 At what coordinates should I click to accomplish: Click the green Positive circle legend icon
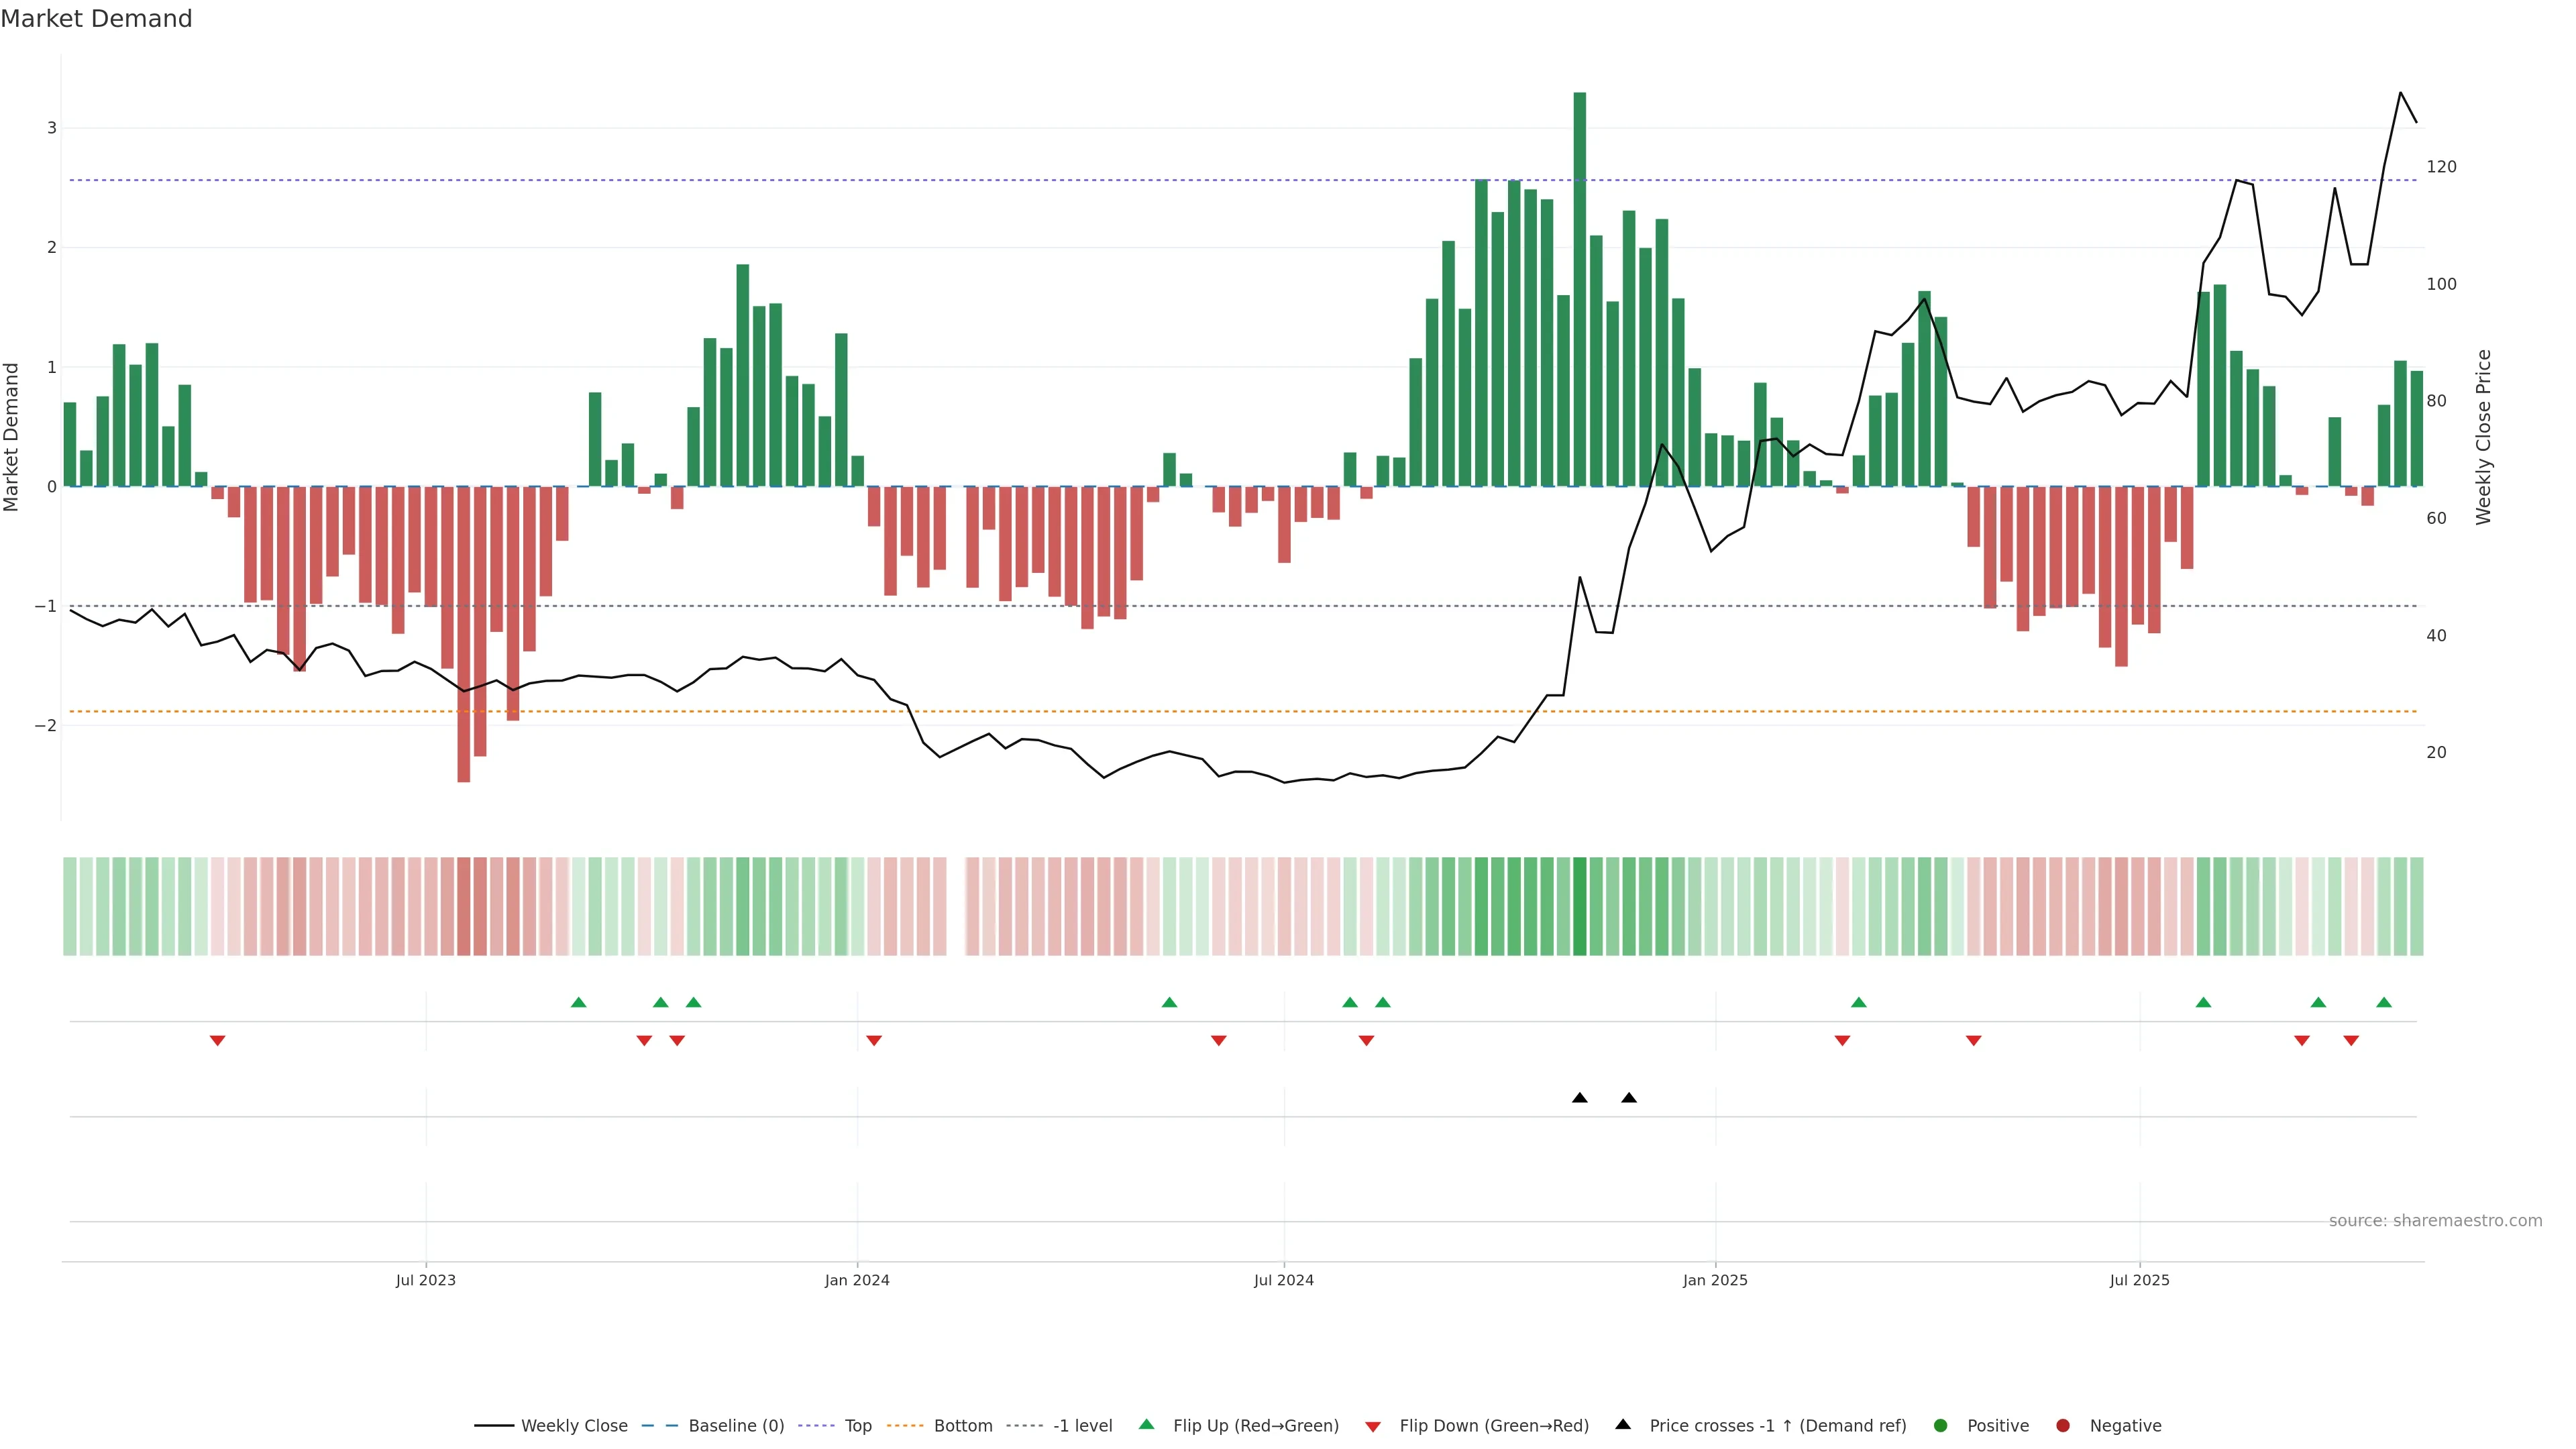click(1941, 1426)
